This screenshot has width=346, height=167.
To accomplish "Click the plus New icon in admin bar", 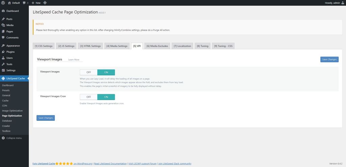I will 33,3.
